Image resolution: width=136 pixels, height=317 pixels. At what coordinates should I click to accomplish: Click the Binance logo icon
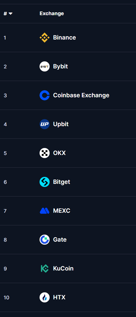point(45,38)
